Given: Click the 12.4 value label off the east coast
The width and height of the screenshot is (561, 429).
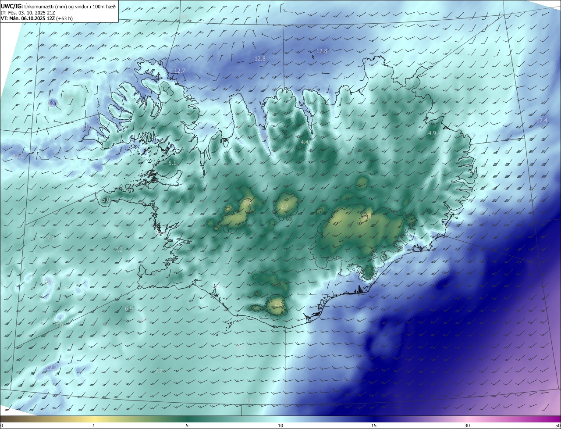Looking at the screenshot, I should click(x=542, y=120).
